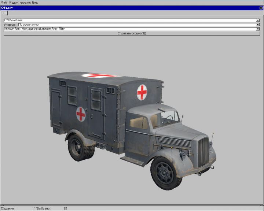The width and height of the screenshot is (264, 211).
Task: Expand the Медицинский автомобиль Blitz object dropdown
Action: click(258, 29)
